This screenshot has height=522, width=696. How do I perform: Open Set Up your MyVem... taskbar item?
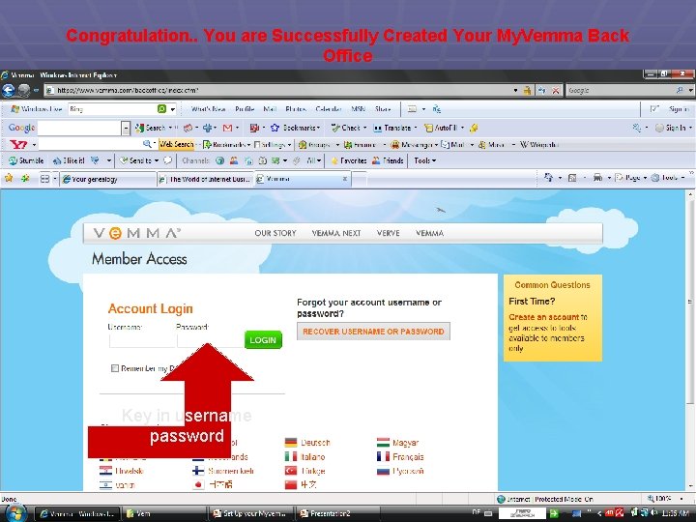250,513
